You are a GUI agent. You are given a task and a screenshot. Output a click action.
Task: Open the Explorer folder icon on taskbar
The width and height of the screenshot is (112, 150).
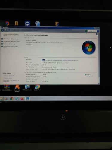pyautogui.click(x=1, y=99)
